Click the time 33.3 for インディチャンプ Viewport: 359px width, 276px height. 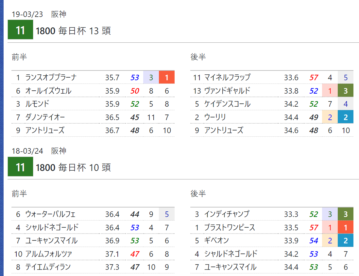point(291,214)
